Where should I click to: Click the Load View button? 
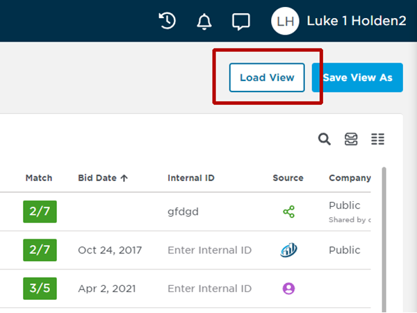point(267,78)
